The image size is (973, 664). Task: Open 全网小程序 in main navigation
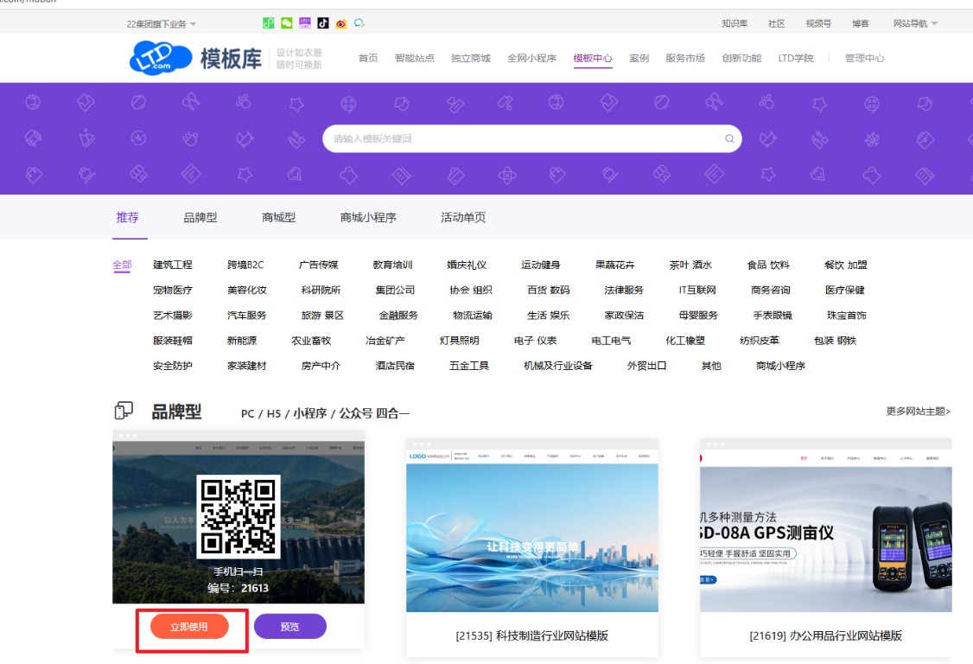(531, 58)
